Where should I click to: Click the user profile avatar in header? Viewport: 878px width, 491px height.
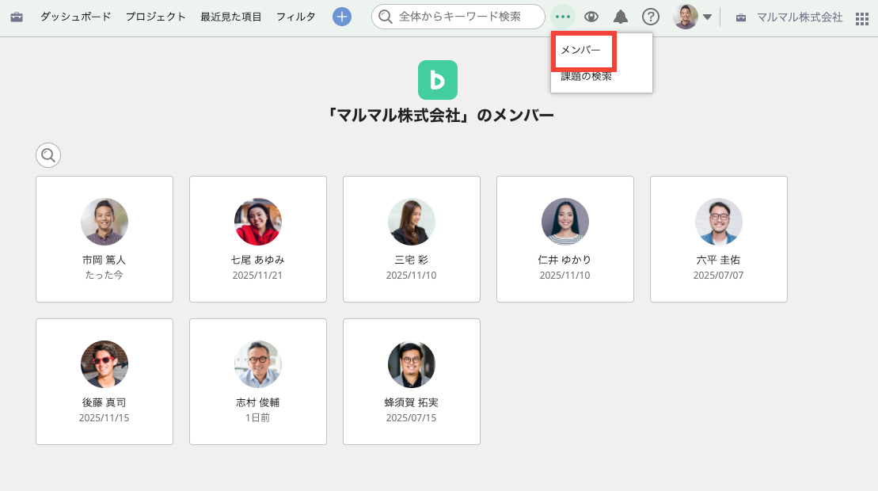(x=686, y=17)
